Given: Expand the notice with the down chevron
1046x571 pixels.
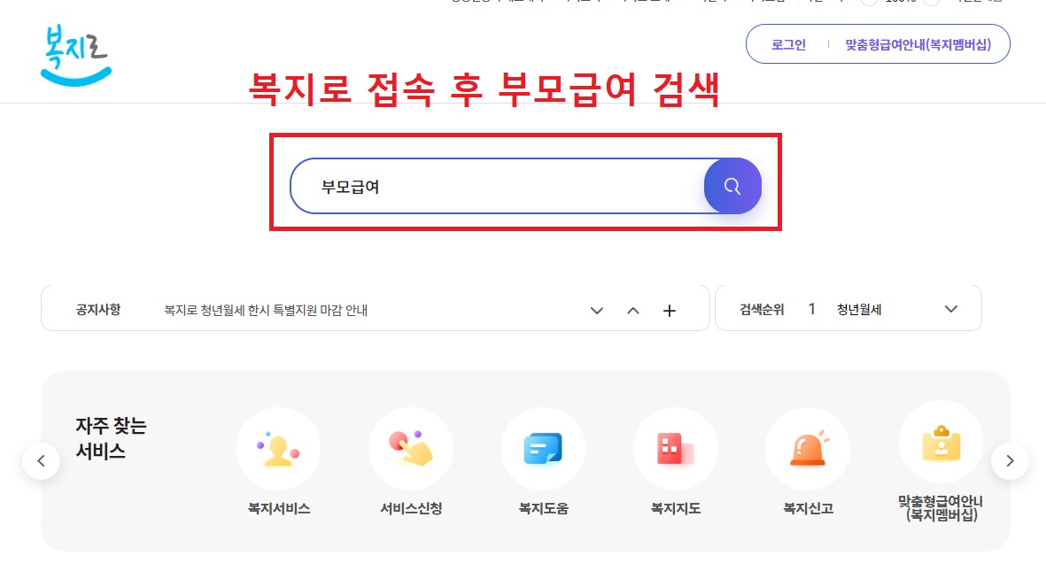Looking at the screenshot, I should (597, 310).
